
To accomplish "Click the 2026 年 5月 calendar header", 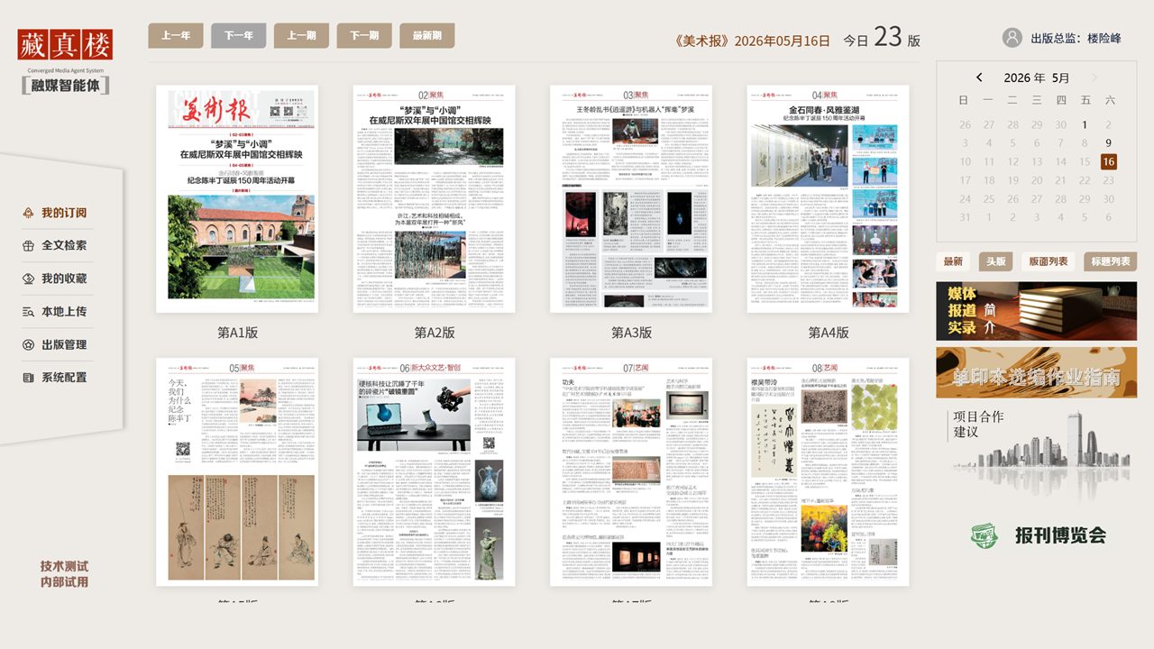I will click(x=1037, y=78).
